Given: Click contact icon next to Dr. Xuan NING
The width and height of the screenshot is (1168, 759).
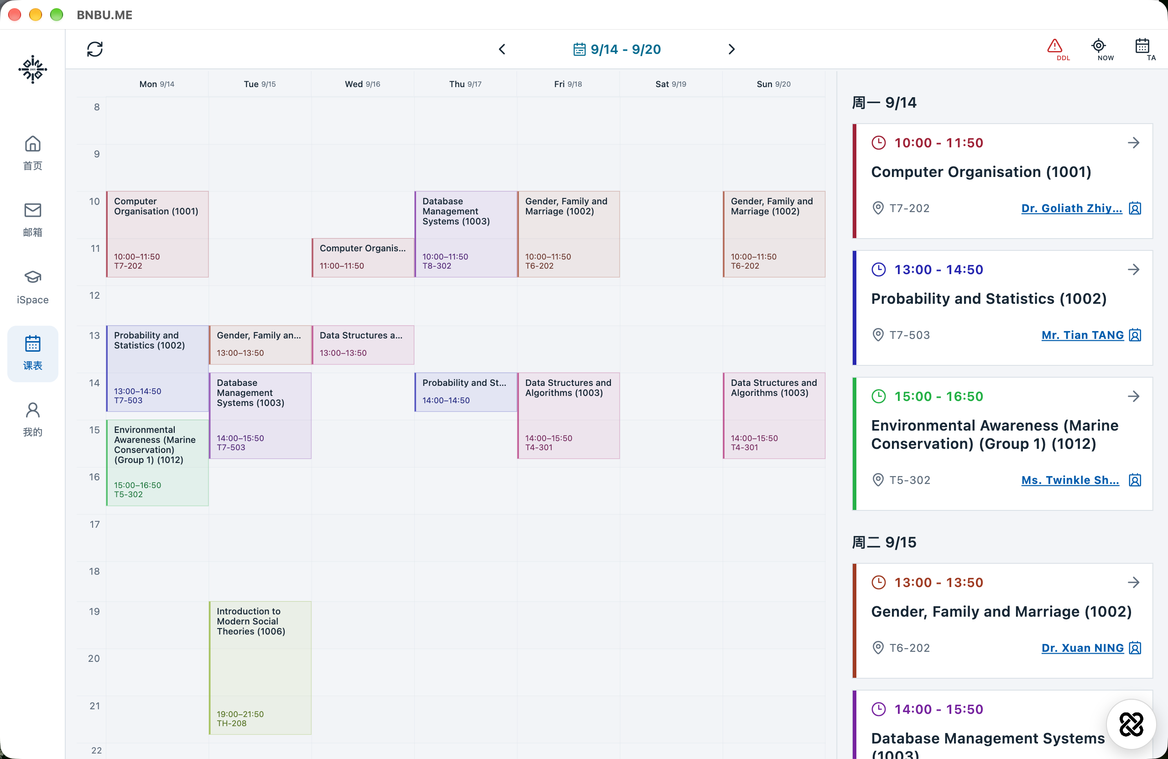Looking at the screenshot, I should [1135, 648].
